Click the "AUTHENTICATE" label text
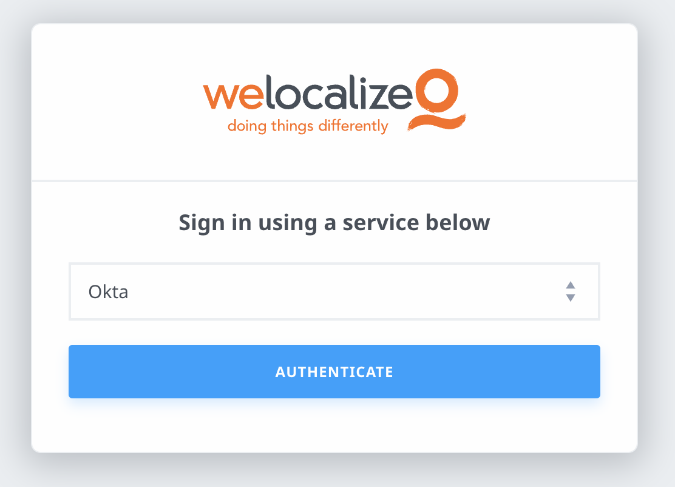Viewport: 675px width, 487px height. pyautogui.click(x=334, y=372)
